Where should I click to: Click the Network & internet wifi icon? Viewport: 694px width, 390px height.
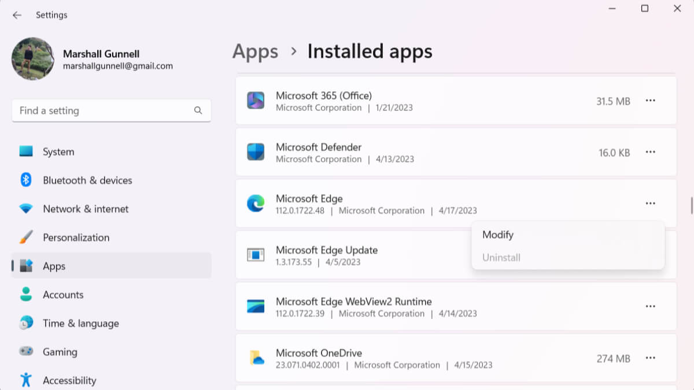[x=26, y=209]
